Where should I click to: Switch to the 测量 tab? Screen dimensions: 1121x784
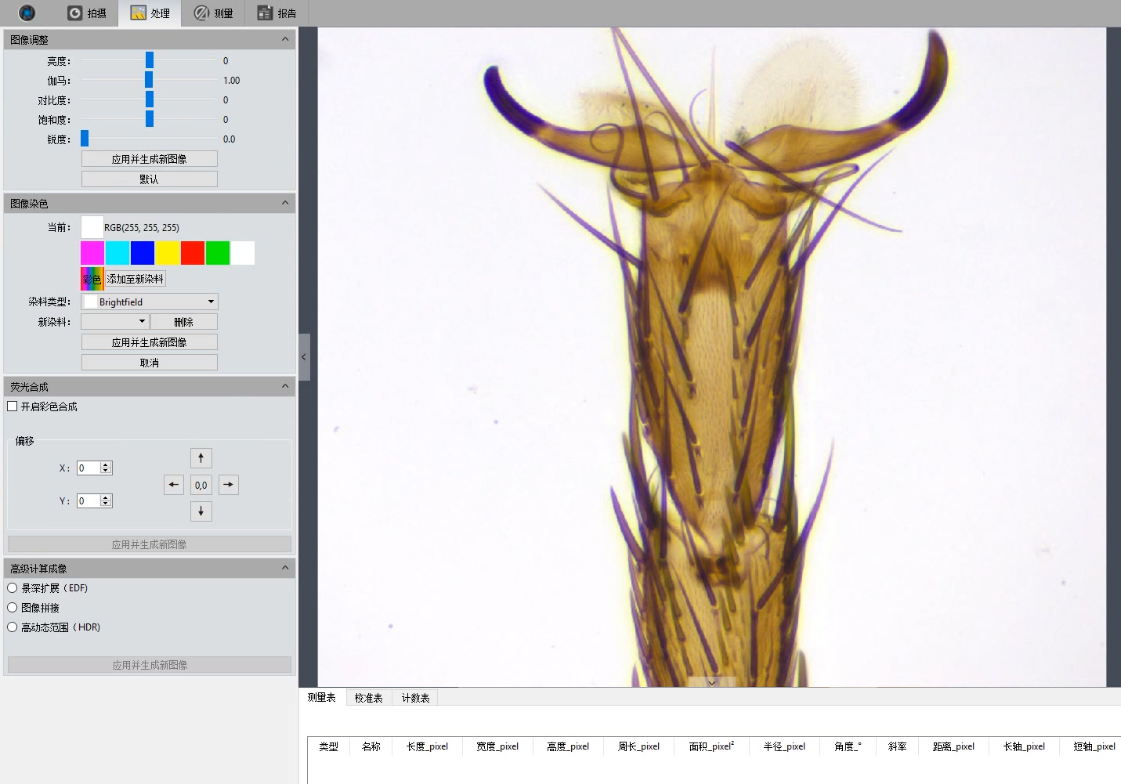click(x=213, y=13)
